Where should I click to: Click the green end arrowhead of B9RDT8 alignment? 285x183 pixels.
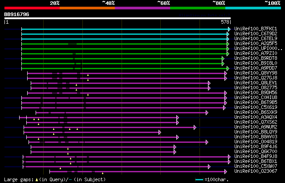click(223, 58)
